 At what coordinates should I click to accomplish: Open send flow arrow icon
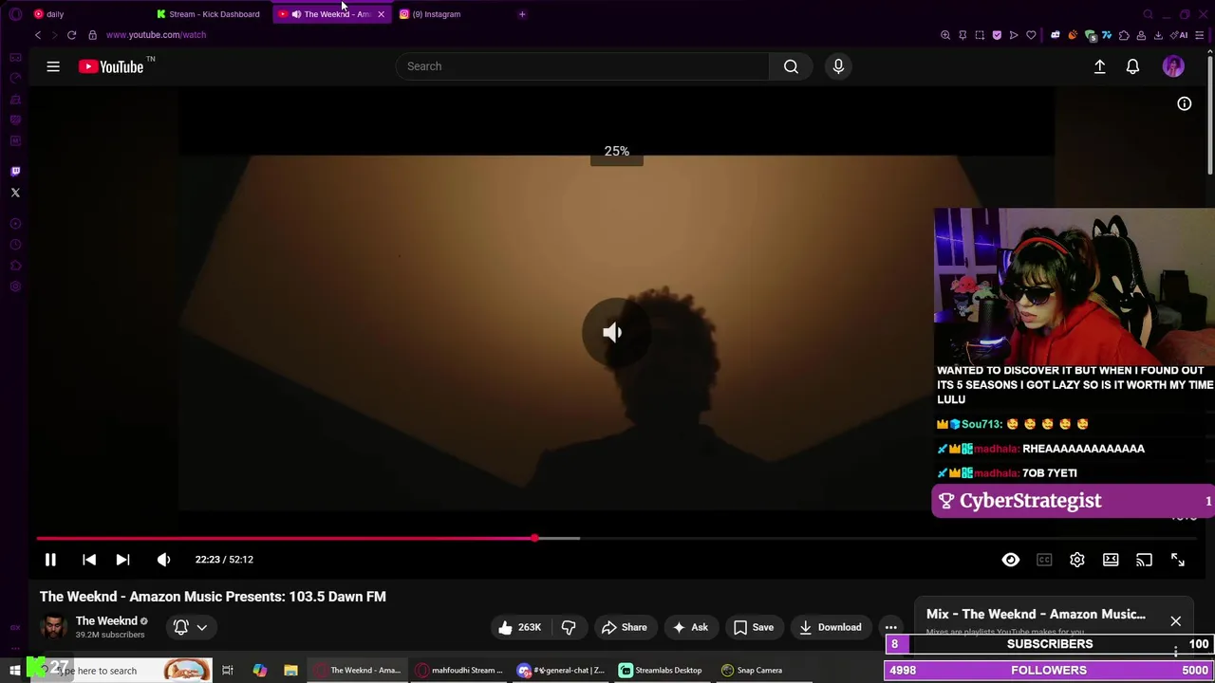pos(1014,35)
